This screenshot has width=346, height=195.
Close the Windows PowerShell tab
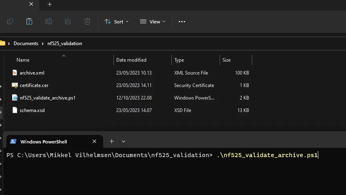[94, 141]
